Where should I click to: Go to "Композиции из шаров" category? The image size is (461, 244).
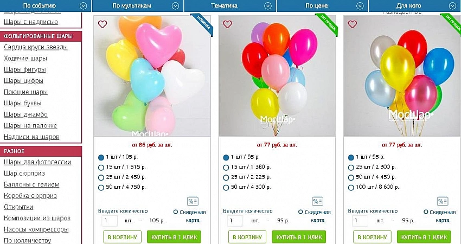tap(37, 218)
